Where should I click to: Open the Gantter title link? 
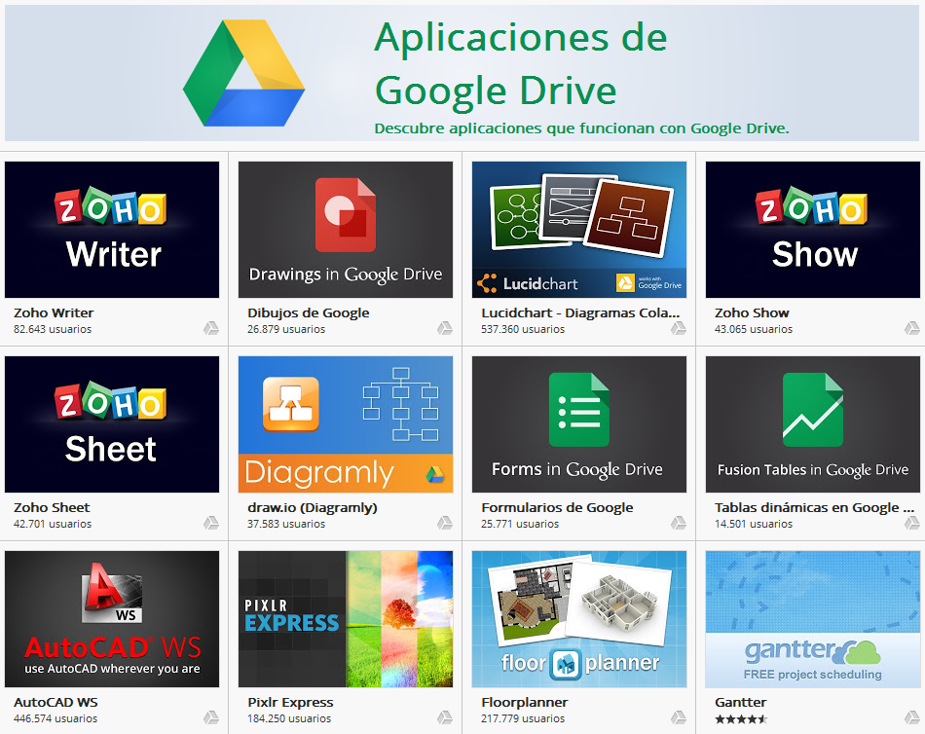tap(740, 702)
